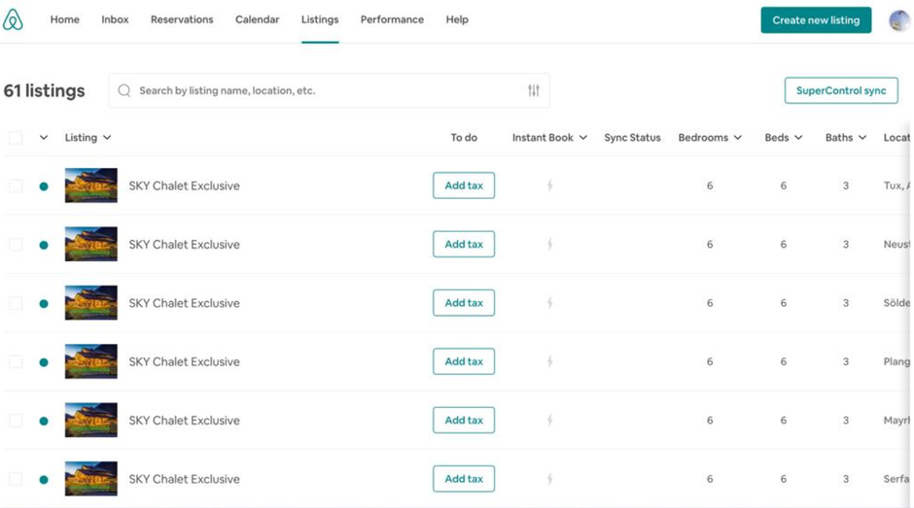Open the fifth listing's chalet thumbnail

(91, 421)
